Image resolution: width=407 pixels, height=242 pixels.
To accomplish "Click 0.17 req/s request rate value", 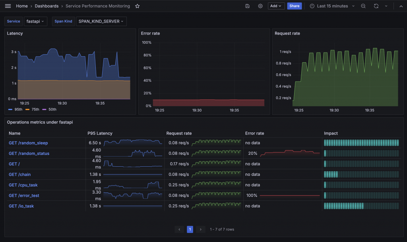I will (179, 164).
